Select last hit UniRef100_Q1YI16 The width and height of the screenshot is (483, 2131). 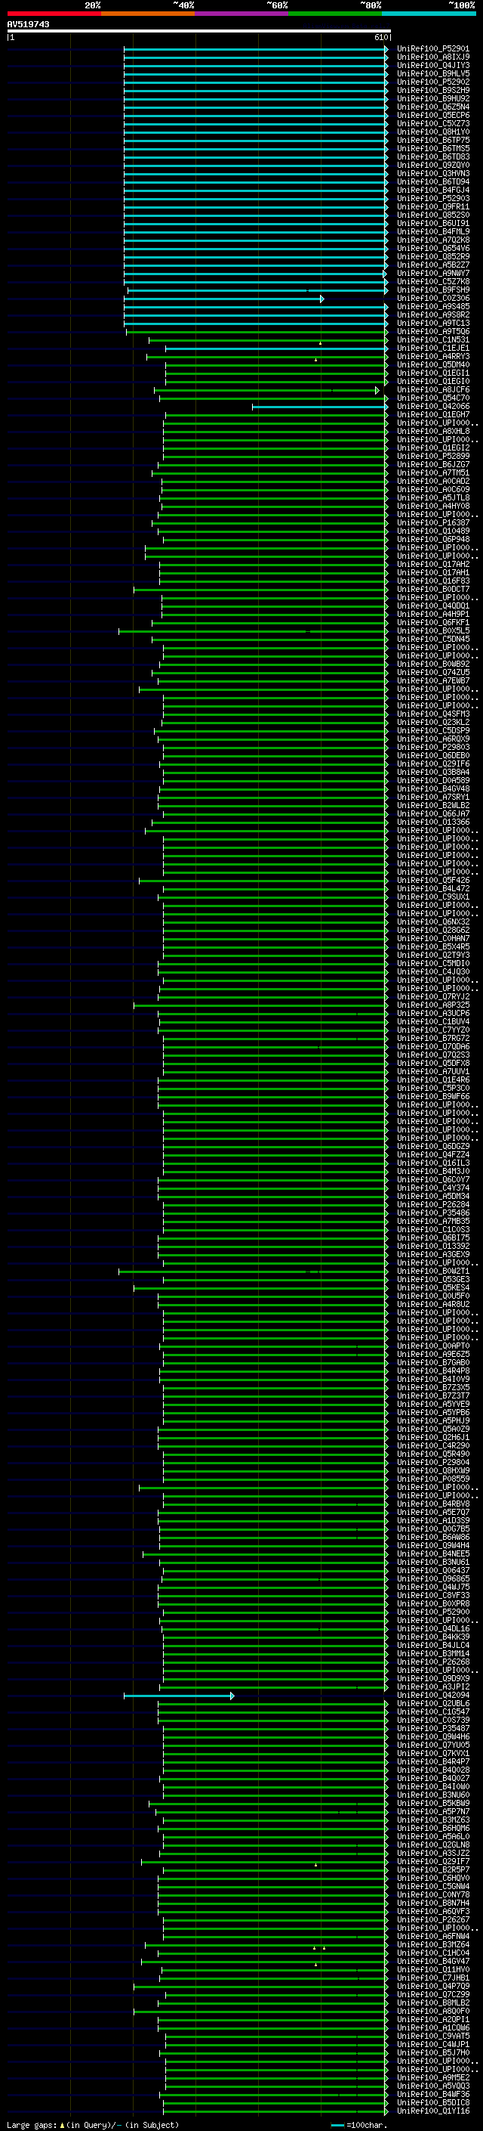pyautogui.click(x=433, y=2111)
